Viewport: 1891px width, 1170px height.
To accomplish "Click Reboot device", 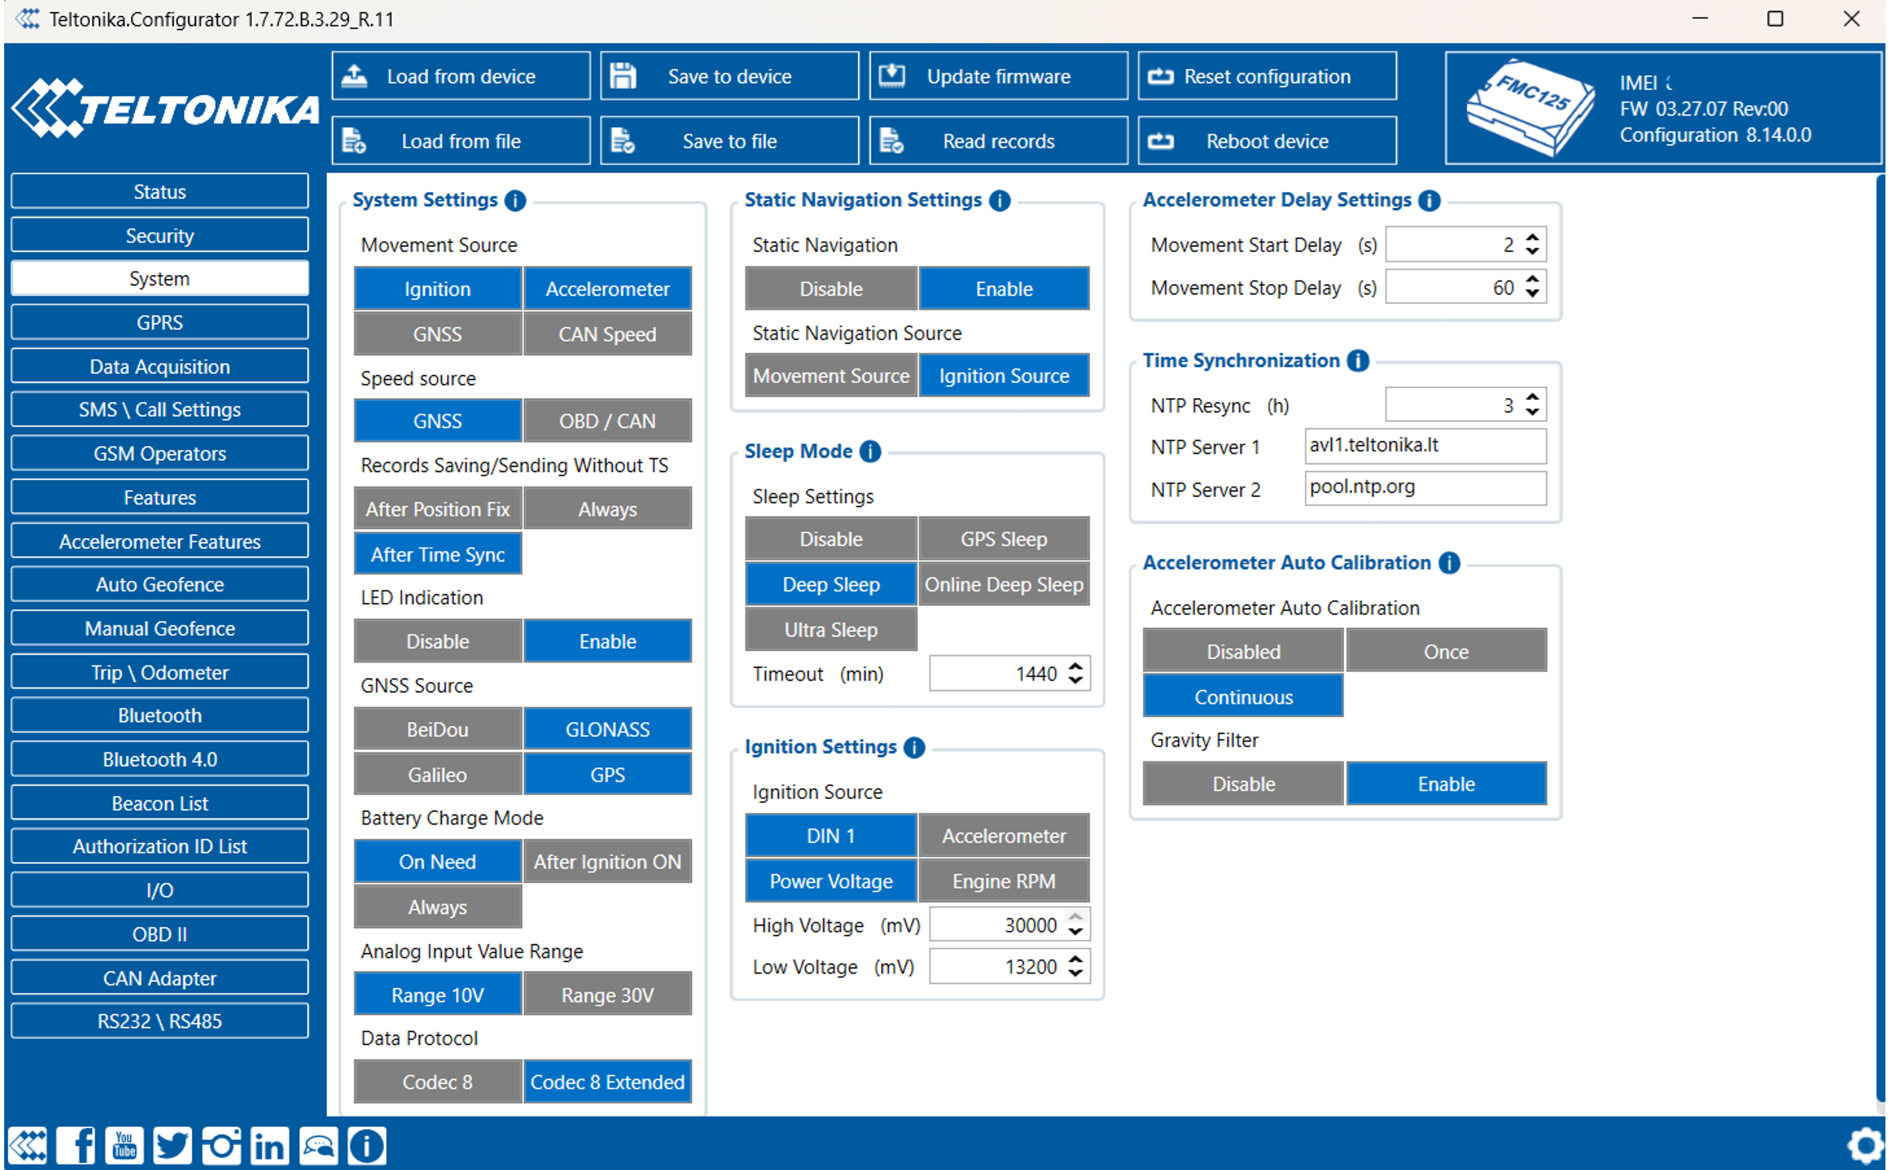I will coord(1267,141).
